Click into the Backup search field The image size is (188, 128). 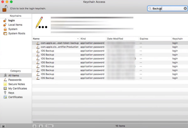tap(167, 8)
